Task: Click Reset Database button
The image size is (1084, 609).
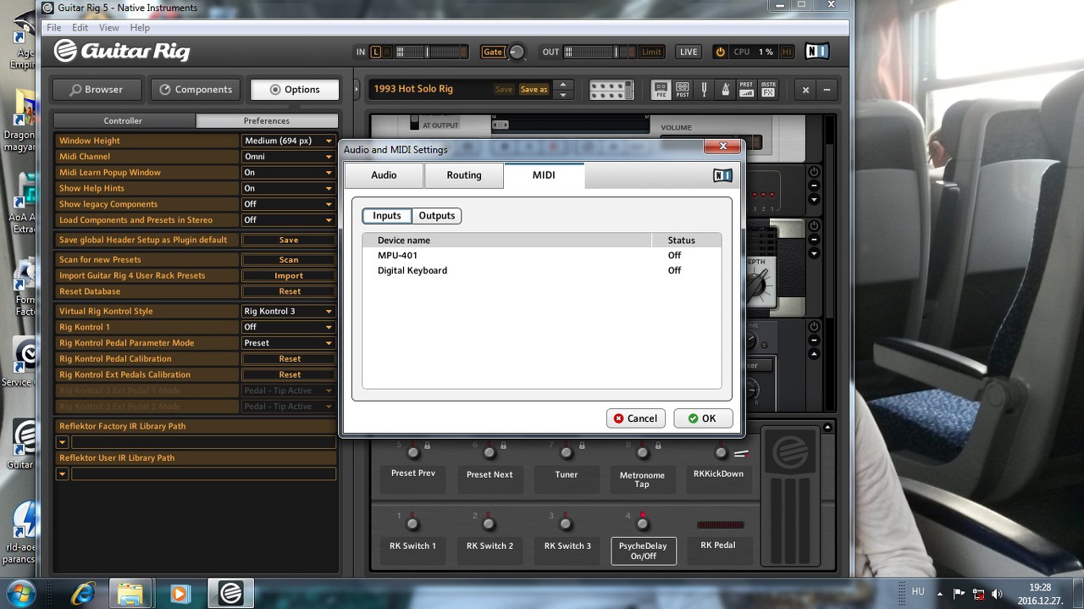Action: tap(289, 291)
